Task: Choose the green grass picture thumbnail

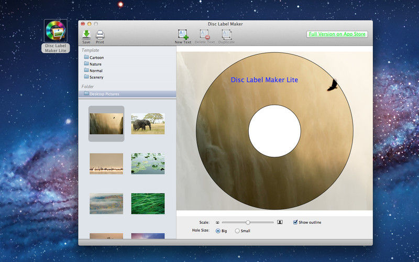Action: pyautogui.click(x=148, y=204)
